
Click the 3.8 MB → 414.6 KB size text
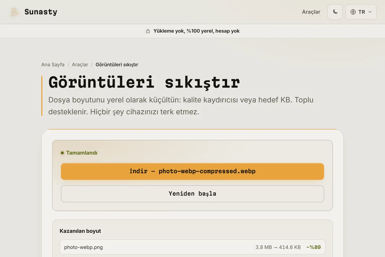click(x=278, y=247)
